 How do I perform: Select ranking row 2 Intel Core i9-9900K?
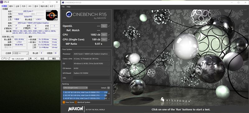(85, 95)
